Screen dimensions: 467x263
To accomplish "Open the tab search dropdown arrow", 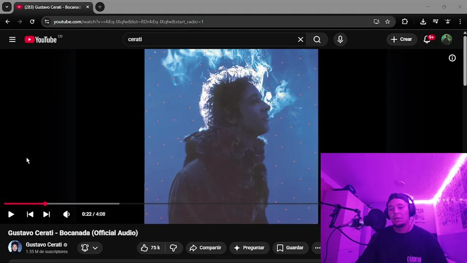I will tap(7, 7).
